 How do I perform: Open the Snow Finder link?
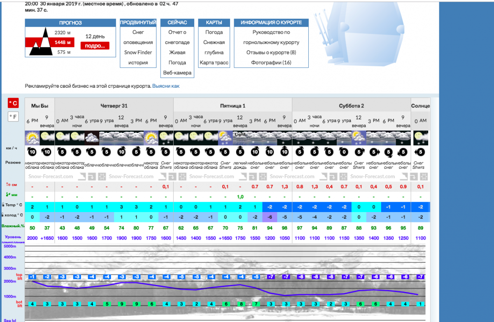click(x=138, y=52)
